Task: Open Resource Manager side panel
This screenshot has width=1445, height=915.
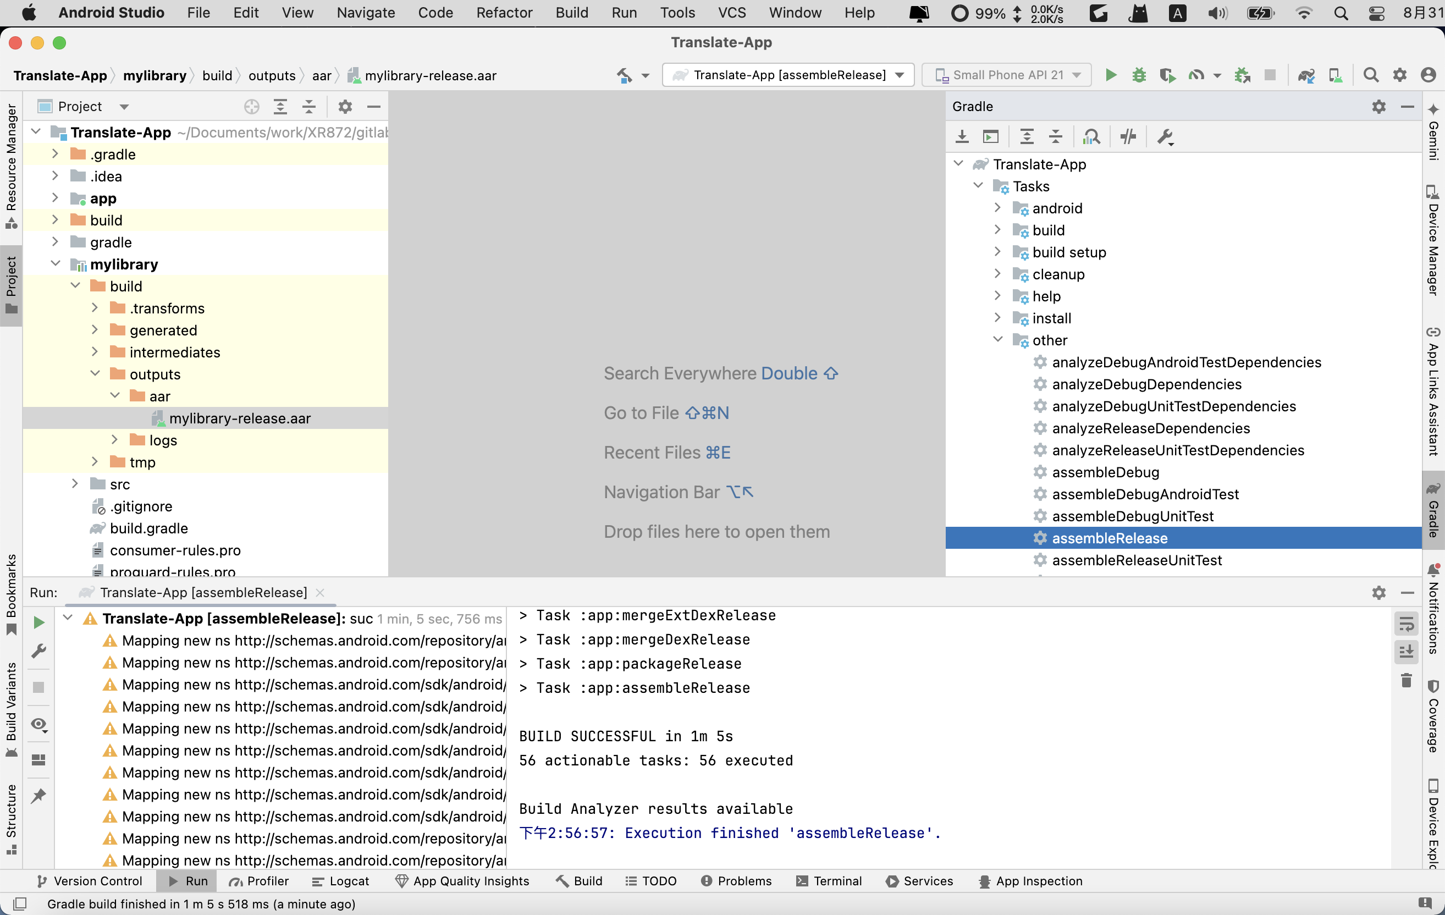Action: (x=11, y=167)
